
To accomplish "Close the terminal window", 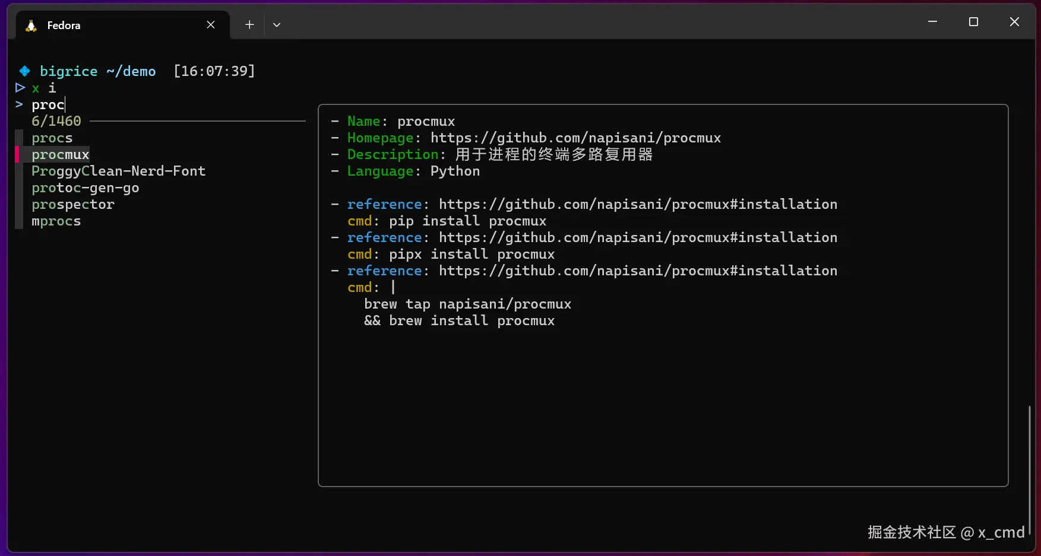I will [1014, 22].
